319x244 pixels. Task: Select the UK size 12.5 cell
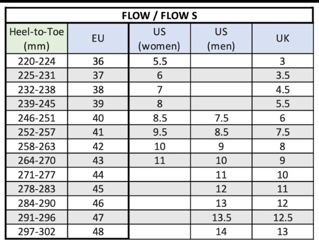click(282, 217)
